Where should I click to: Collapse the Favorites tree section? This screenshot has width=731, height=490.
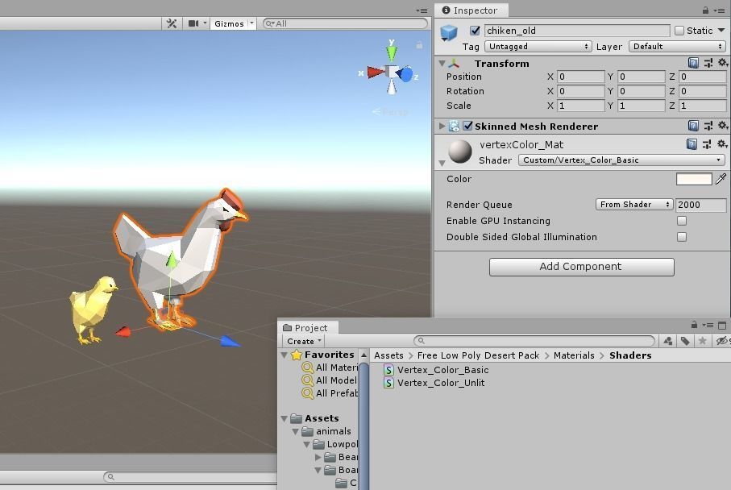click(284, 355)
